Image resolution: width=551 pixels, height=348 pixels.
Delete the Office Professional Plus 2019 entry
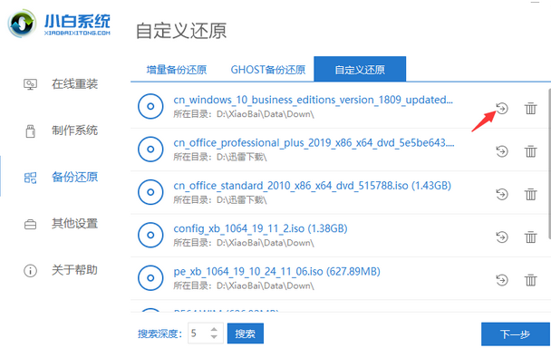[x=531, y=151]
